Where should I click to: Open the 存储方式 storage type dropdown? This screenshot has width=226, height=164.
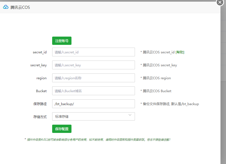[93, 116]
